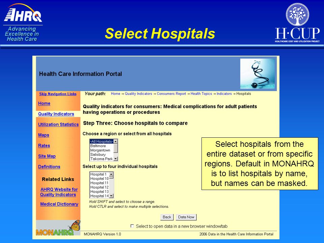The height and width of the screenshot is (243, 324).
Task: Click the Back button
Action: point(167,217)
